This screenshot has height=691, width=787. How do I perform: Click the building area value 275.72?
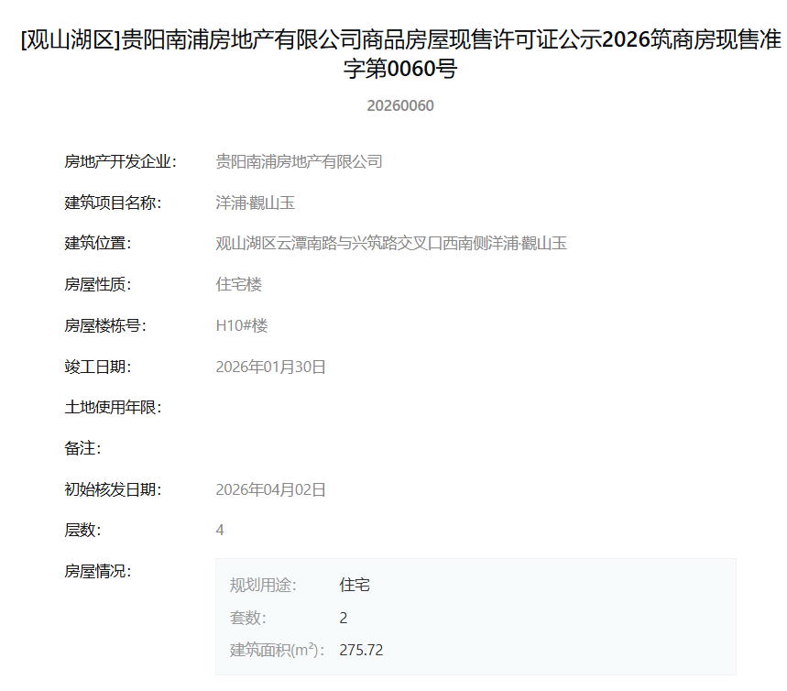click(361, 651)
